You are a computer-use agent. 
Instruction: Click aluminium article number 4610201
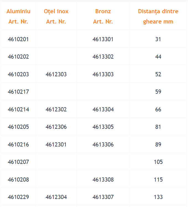tap(18, 39)
